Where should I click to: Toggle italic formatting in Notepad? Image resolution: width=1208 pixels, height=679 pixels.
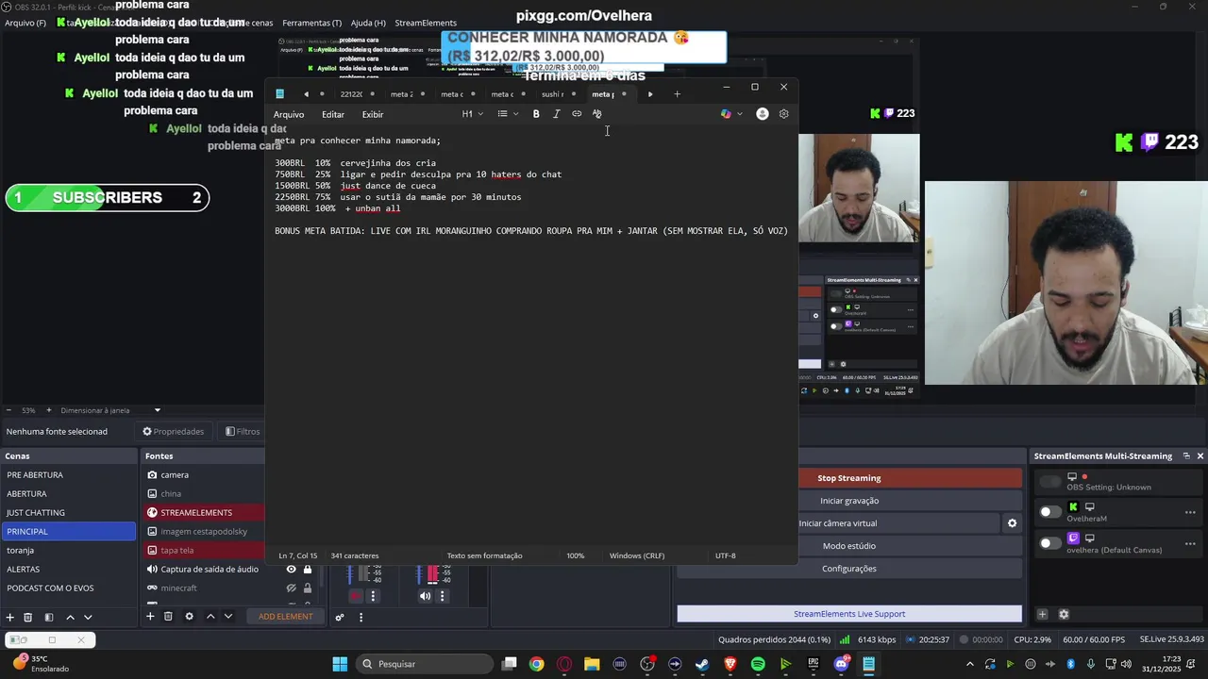coord(556,114)
